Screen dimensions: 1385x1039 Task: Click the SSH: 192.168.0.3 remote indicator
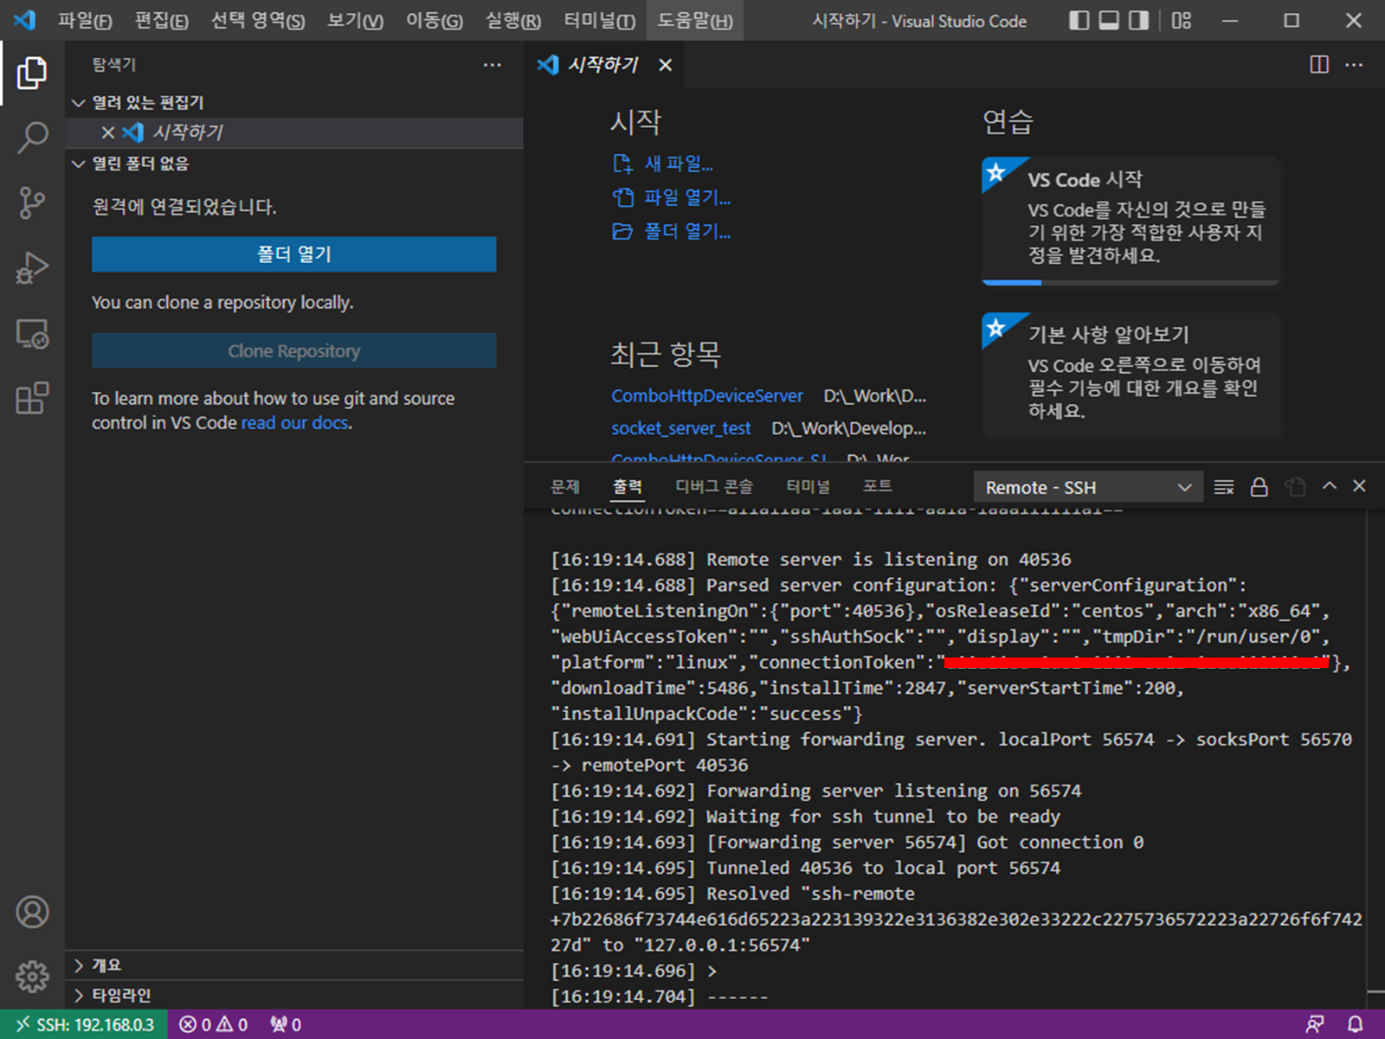85,1024
